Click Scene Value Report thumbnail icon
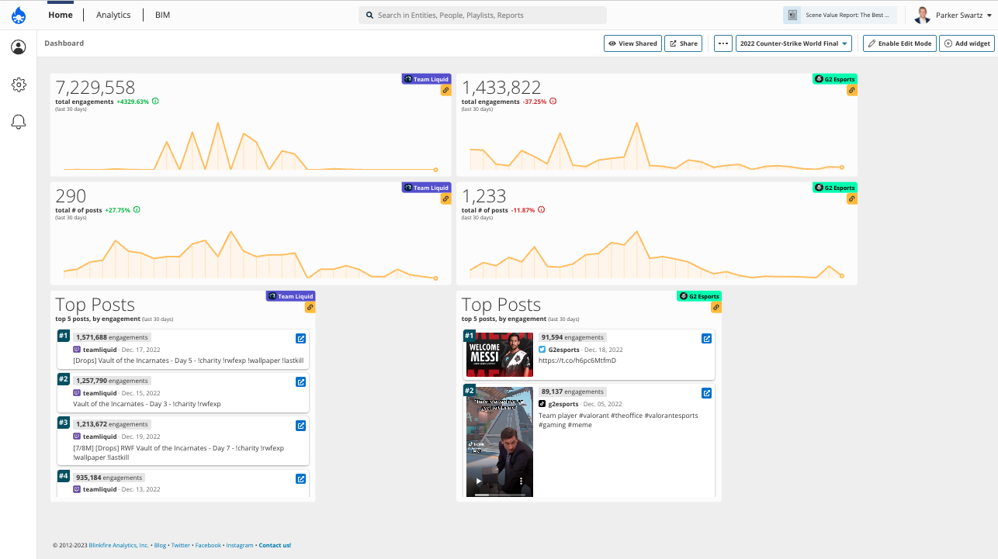998x559 pixels. 792,16
